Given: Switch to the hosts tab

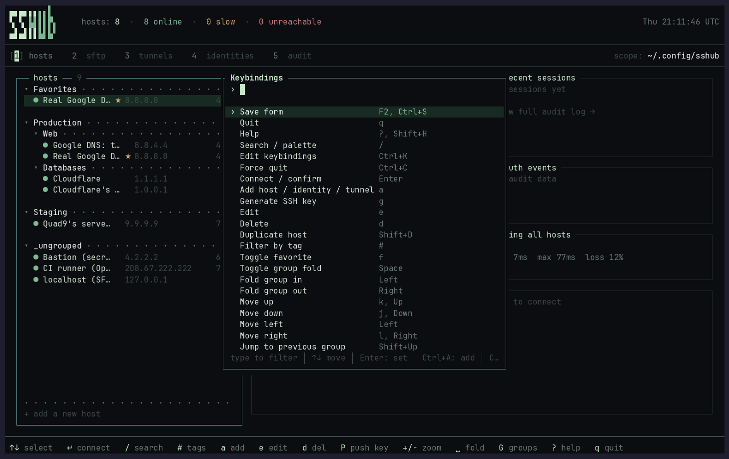Looking at the screenshot, I should point(31,56).
